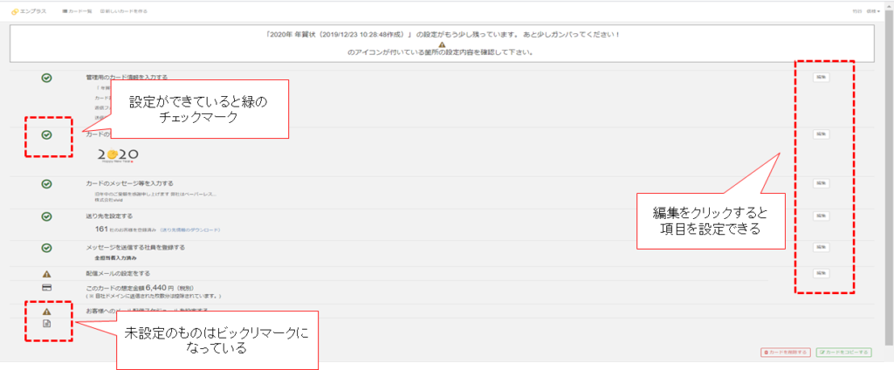Click the 2020 Happy New Year card thumbnail
This screenshot has width=894, height=370.
coord(116,155)
